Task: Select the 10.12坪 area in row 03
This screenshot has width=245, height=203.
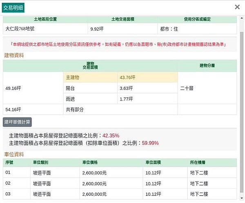Action: tap(165, 194)
